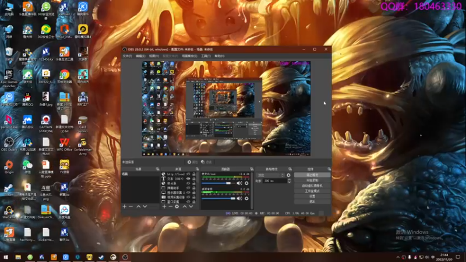Click OBS icon in taskbar
This screenshot has height=262, width=466.
point(125,257)
